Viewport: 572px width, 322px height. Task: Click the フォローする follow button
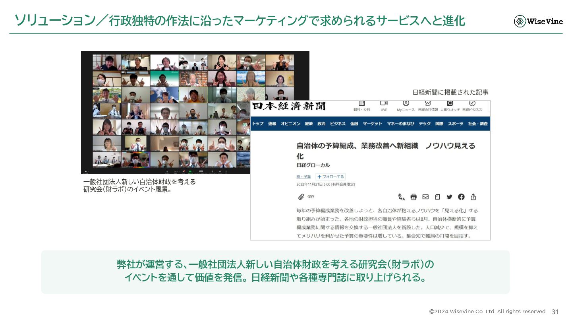click(x=330, y=177)
